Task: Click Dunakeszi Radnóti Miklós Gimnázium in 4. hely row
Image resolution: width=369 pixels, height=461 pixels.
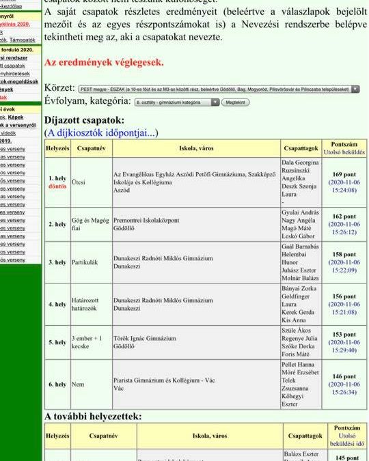Action: click(163, 301)
